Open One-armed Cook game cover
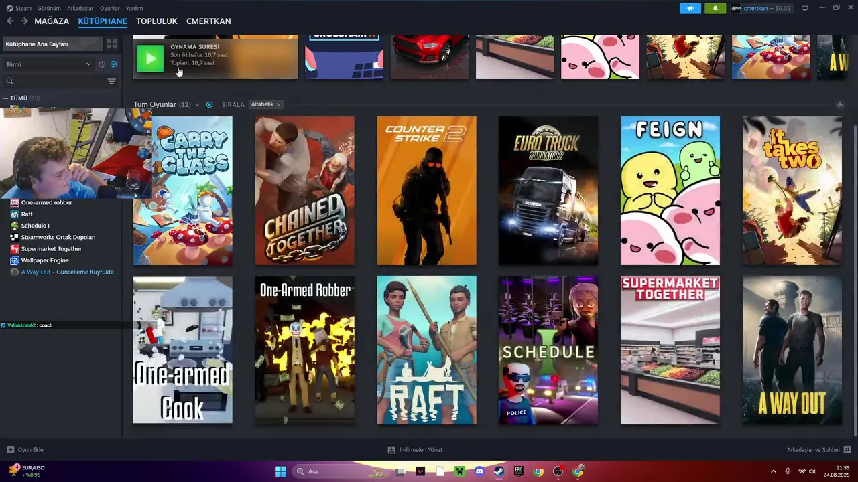This screenshot has width=858, height=482. (x=183, y=350)
